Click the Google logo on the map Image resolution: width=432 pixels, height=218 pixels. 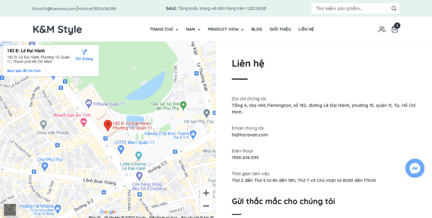click(x=107, y=212)
